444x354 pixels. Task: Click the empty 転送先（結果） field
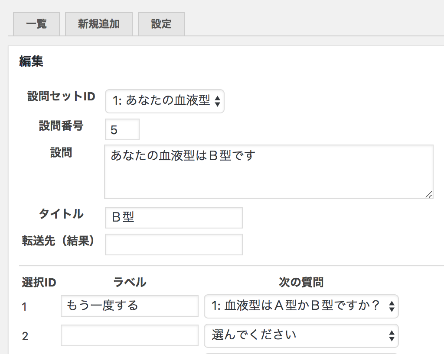pos(173,245)
